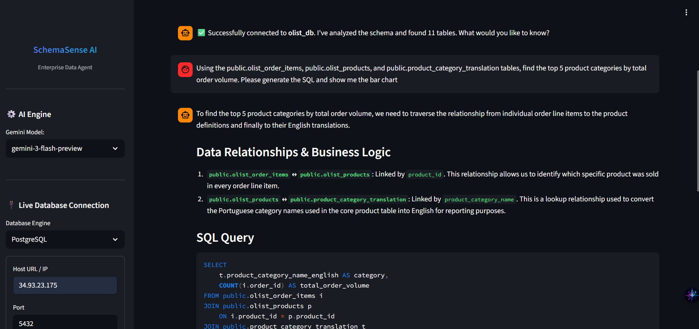Click the Database Engine label
This screenshot has height=329, width=699.
(x=28, y=223)
